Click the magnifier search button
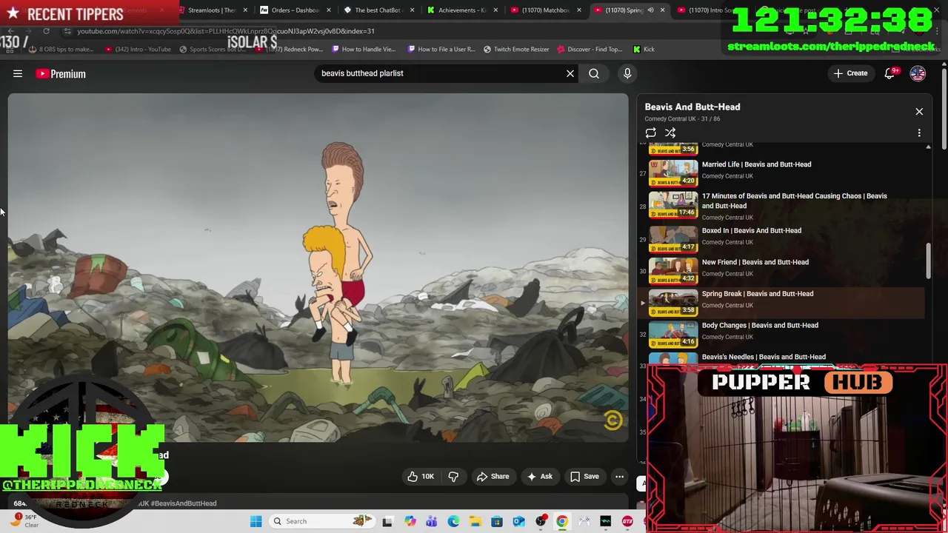This screenshot has width=948, height=533. tap(594, 73)
